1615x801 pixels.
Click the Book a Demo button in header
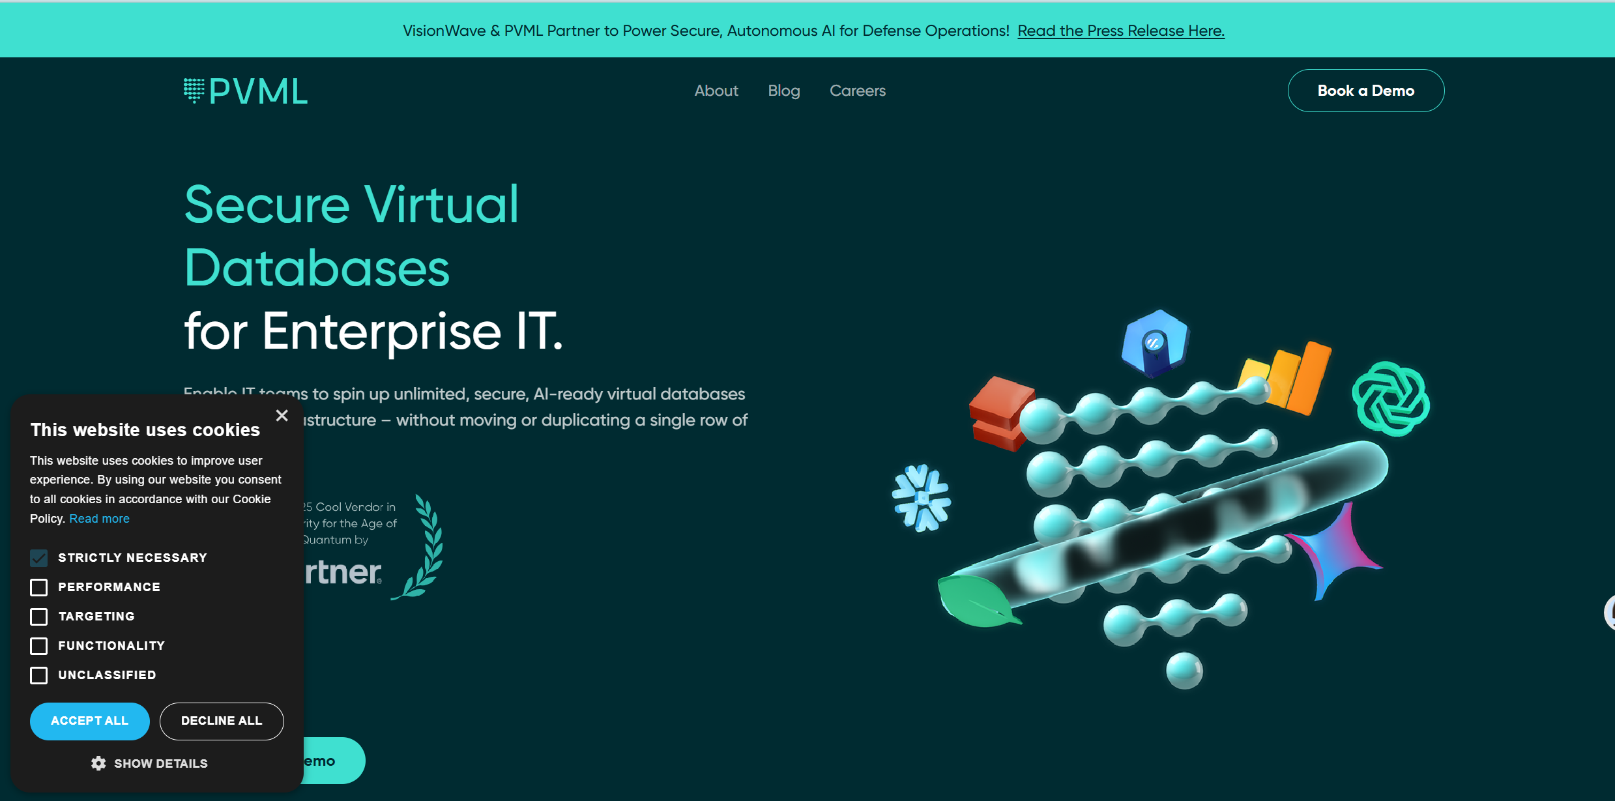pos(1366,91)
